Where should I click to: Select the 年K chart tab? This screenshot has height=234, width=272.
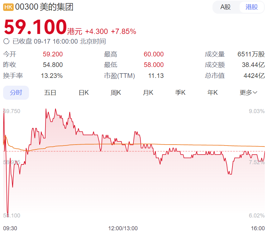(212, 93)
